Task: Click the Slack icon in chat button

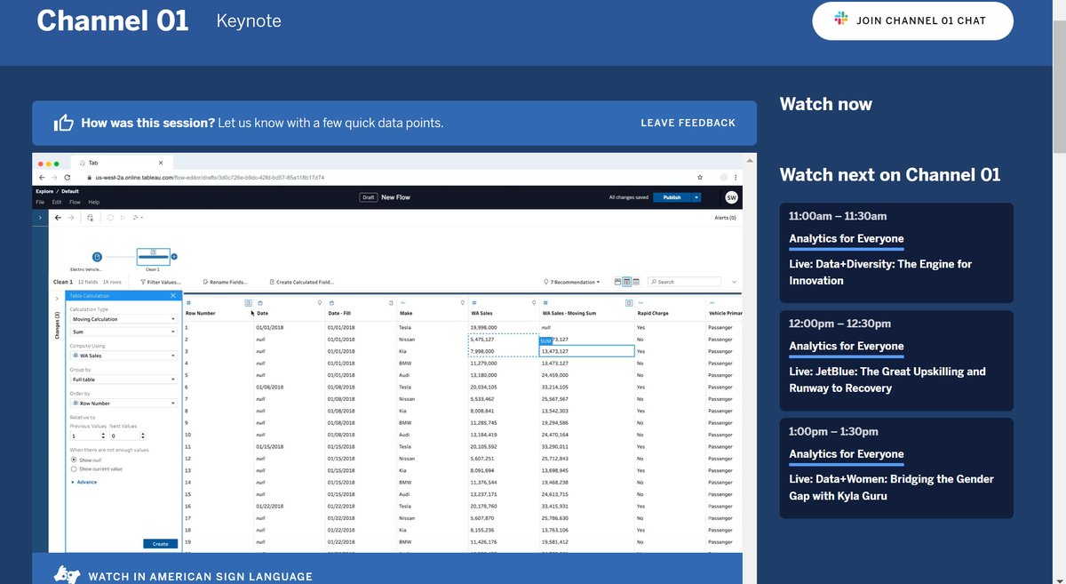Action: coord(841,20)
